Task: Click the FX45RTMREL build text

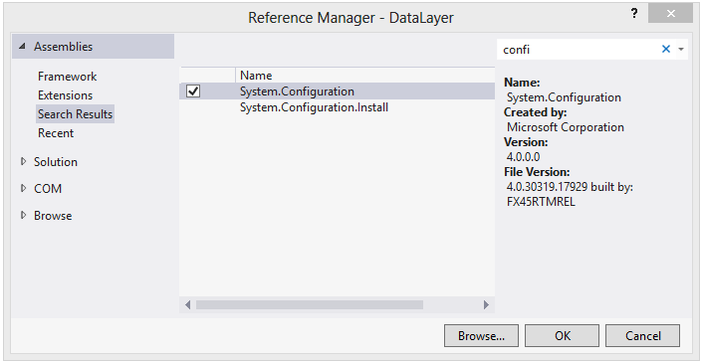Action: tap(541, 202)
